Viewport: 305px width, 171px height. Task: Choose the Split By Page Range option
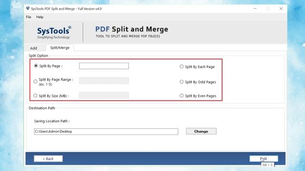point(35,82)
